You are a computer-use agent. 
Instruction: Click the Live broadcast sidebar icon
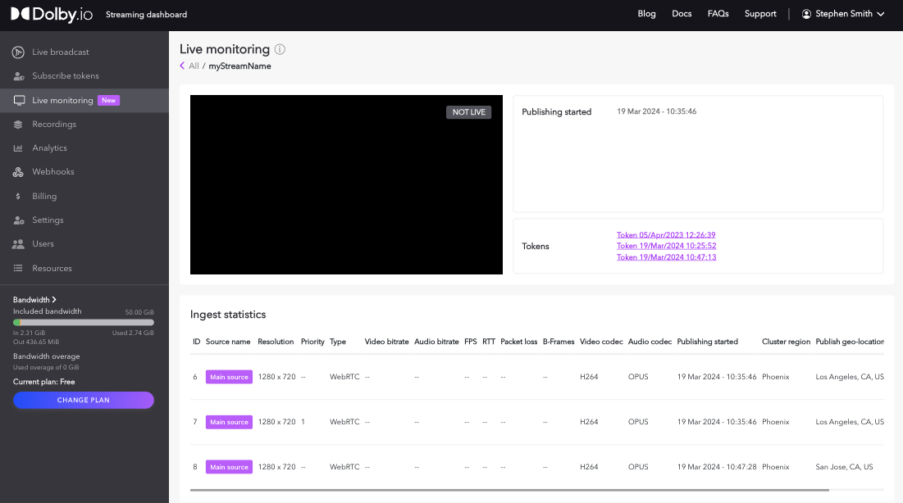tap(18, 52)
